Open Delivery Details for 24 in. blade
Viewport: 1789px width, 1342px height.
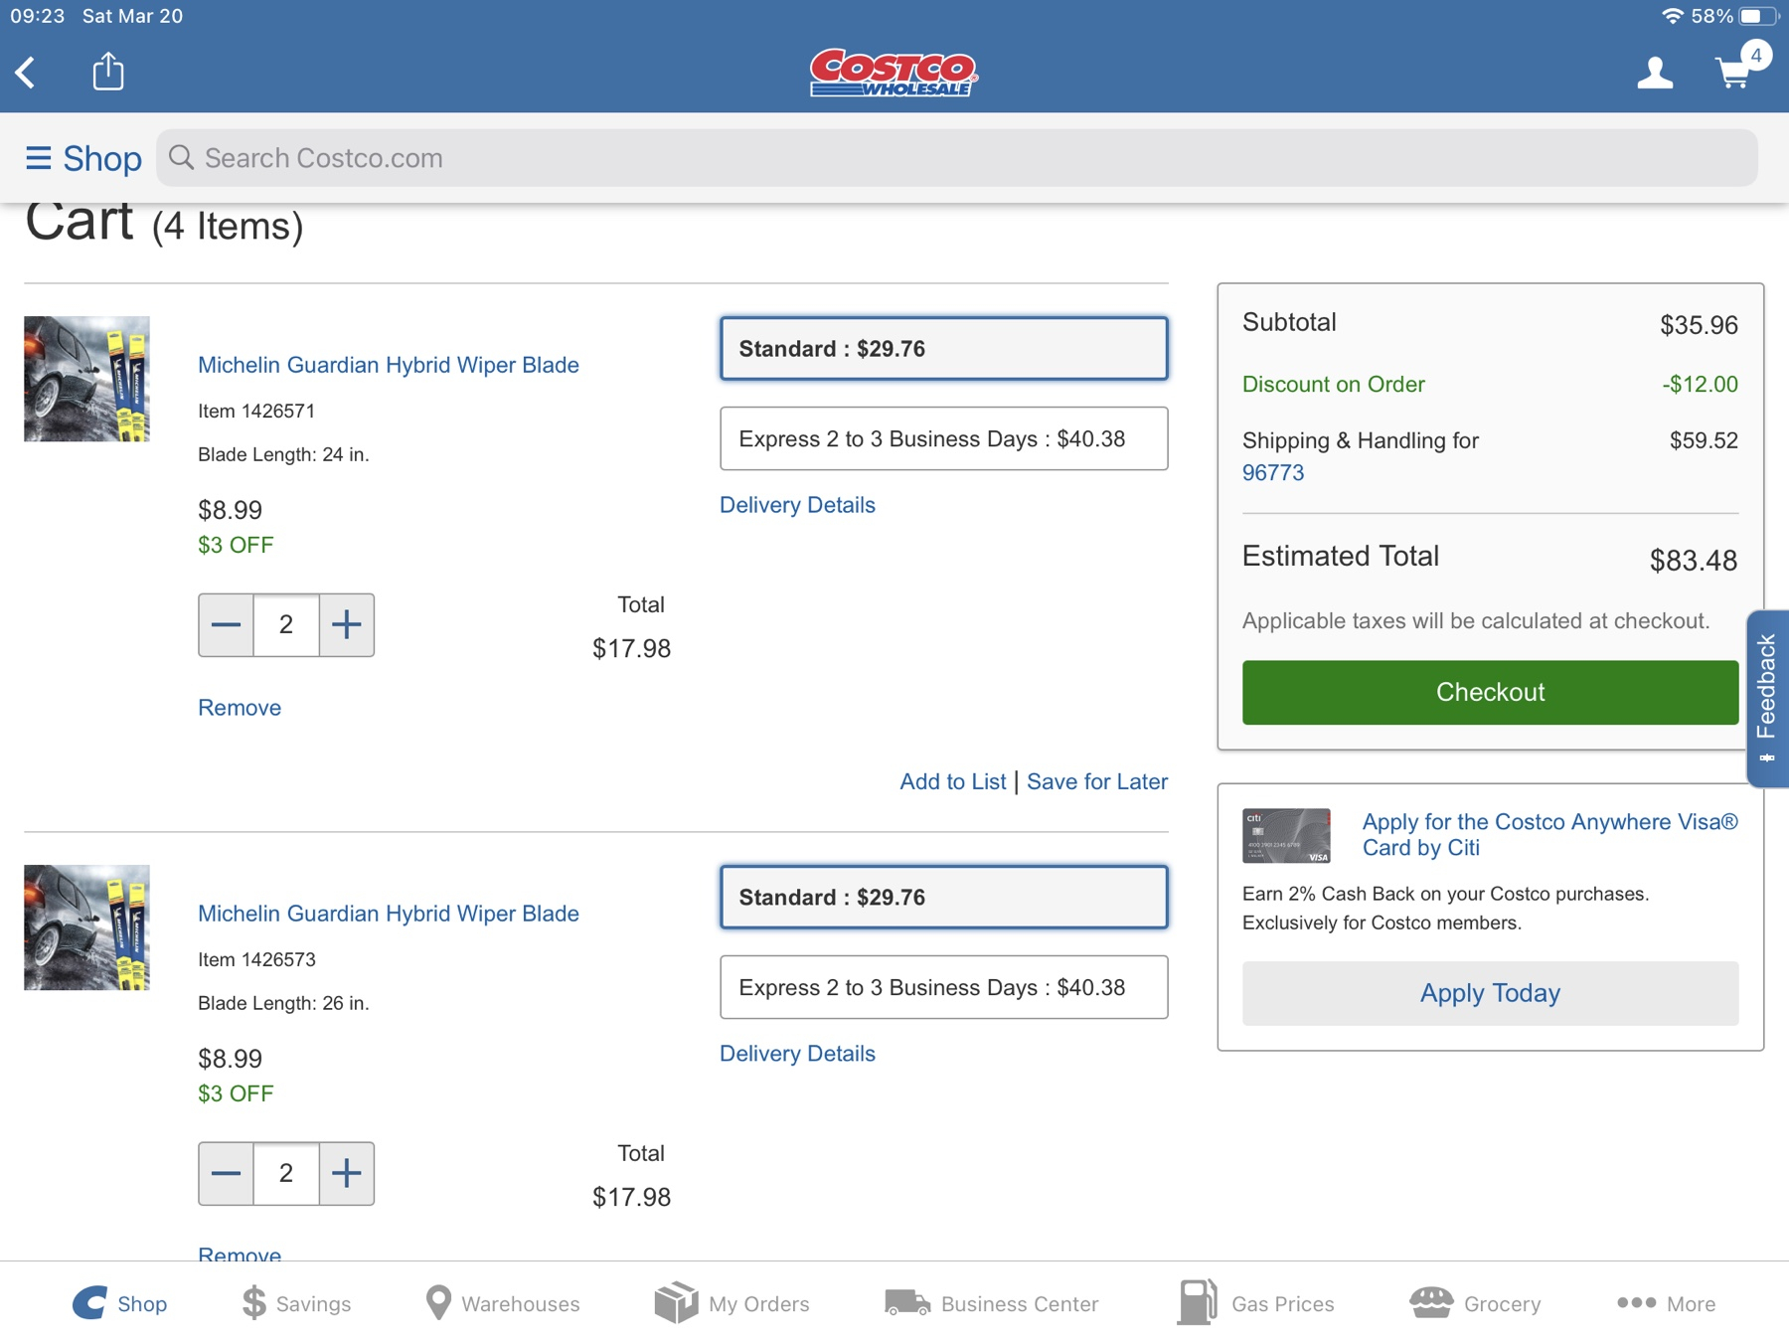(x=797, y=505)
